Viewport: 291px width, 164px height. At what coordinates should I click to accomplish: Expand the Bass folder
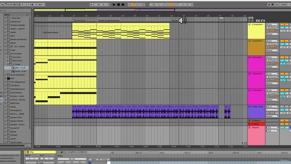pyautogui.click(x=5, y=36)
